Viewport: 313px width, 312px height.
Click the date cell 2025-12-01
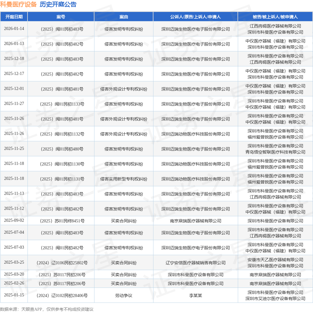(x=14, y=88)
